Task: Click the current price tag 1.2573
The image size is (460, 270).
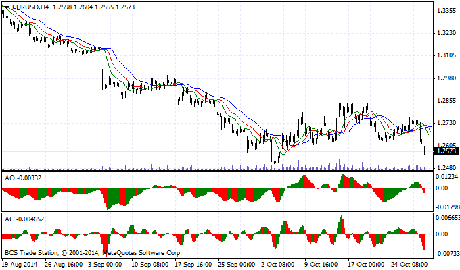Action: point(446,151)
